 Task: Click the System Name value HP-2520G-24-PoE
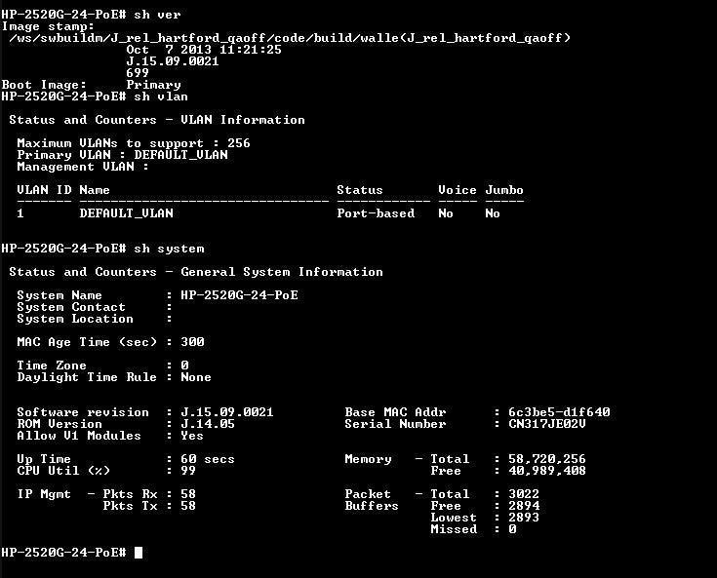point(239,295)
